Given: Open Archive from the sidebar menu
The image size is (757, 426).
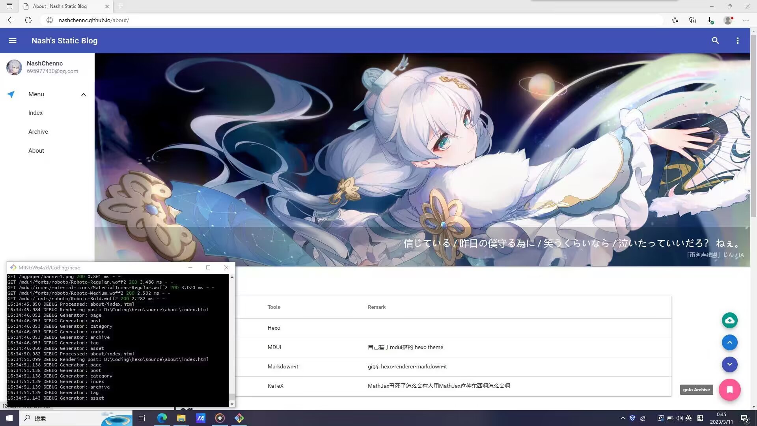Looking at the screenshot, I should pos(38,132).
